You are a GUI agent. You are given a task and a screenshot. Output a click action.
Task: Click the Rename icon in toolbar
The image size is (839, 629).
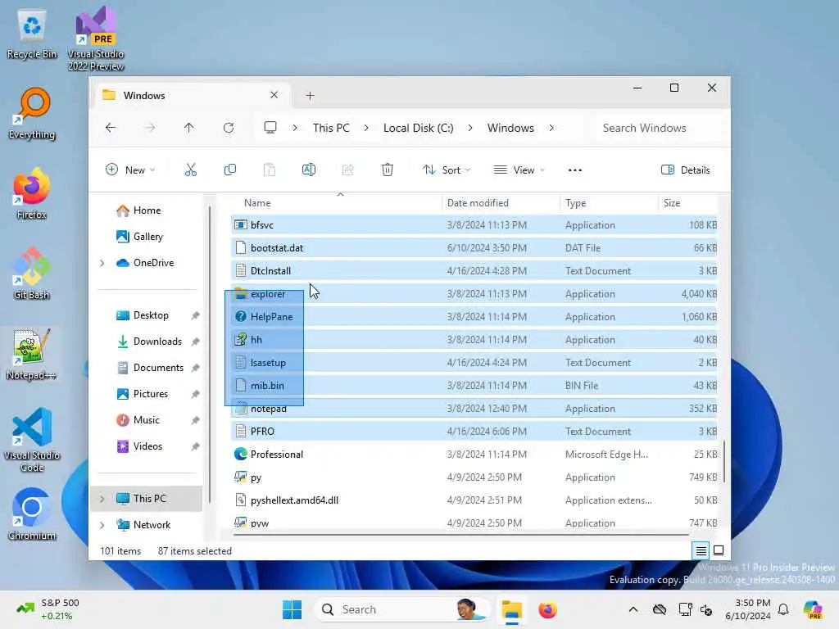(309, 170)
